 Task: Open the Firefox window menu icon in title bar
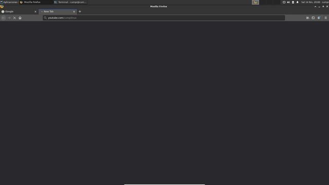coord(2,7)
